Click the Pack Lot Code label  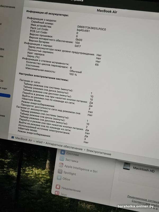tap(39, 29)
